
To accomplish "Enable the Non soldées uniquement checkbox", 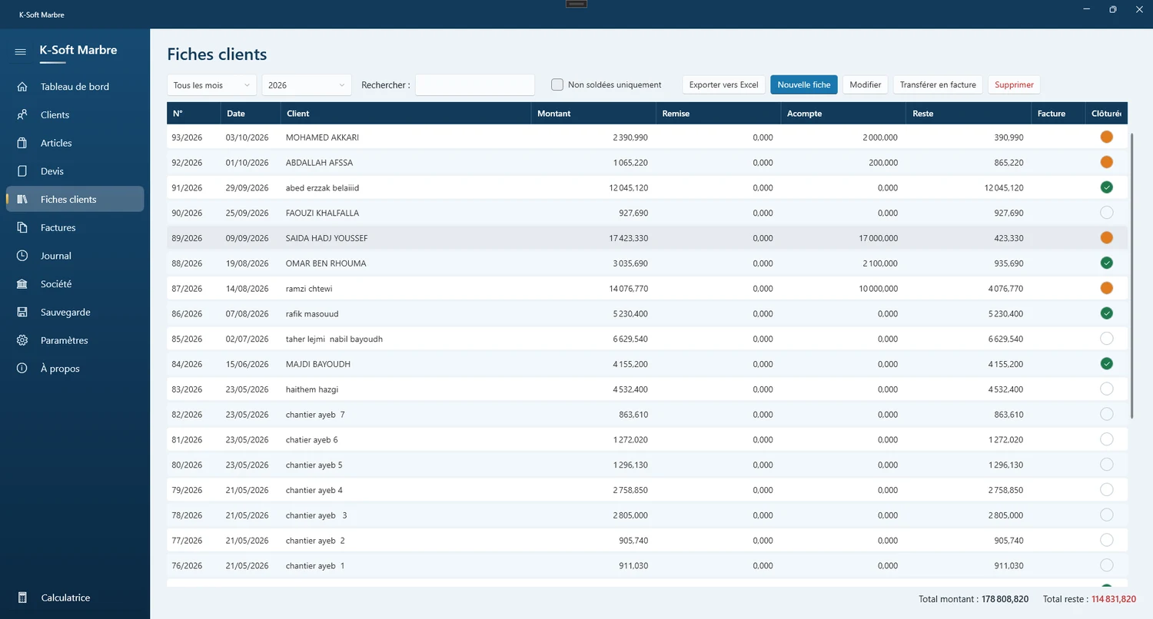I will pos(557,84).
